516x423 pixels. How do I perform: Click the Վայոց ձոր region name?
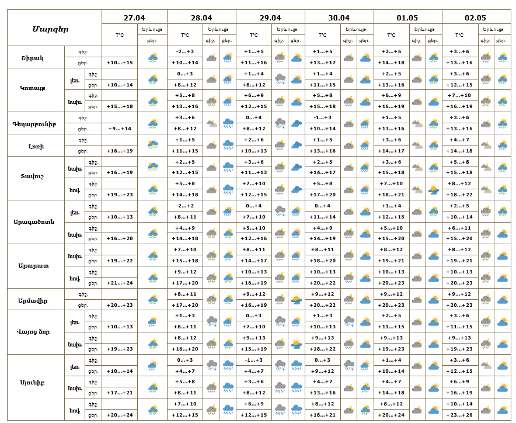tap(33, 332)
